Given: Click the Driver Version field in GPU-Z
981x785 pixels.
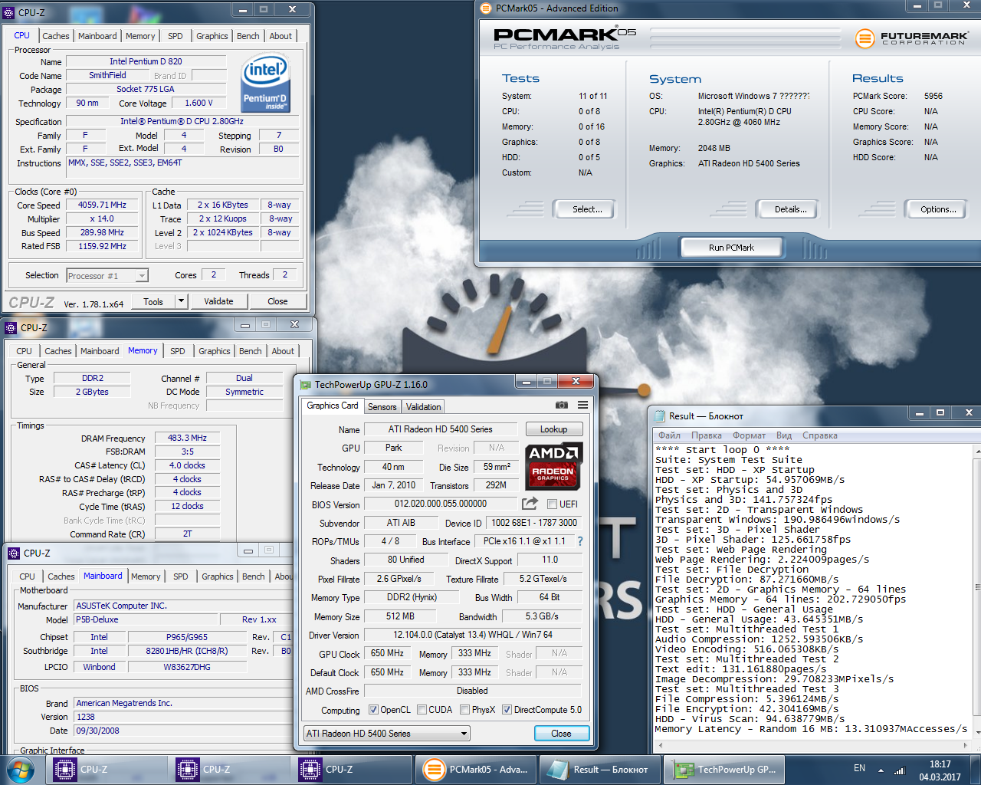Looking at the screenshot, I should (x=473, y=635).
